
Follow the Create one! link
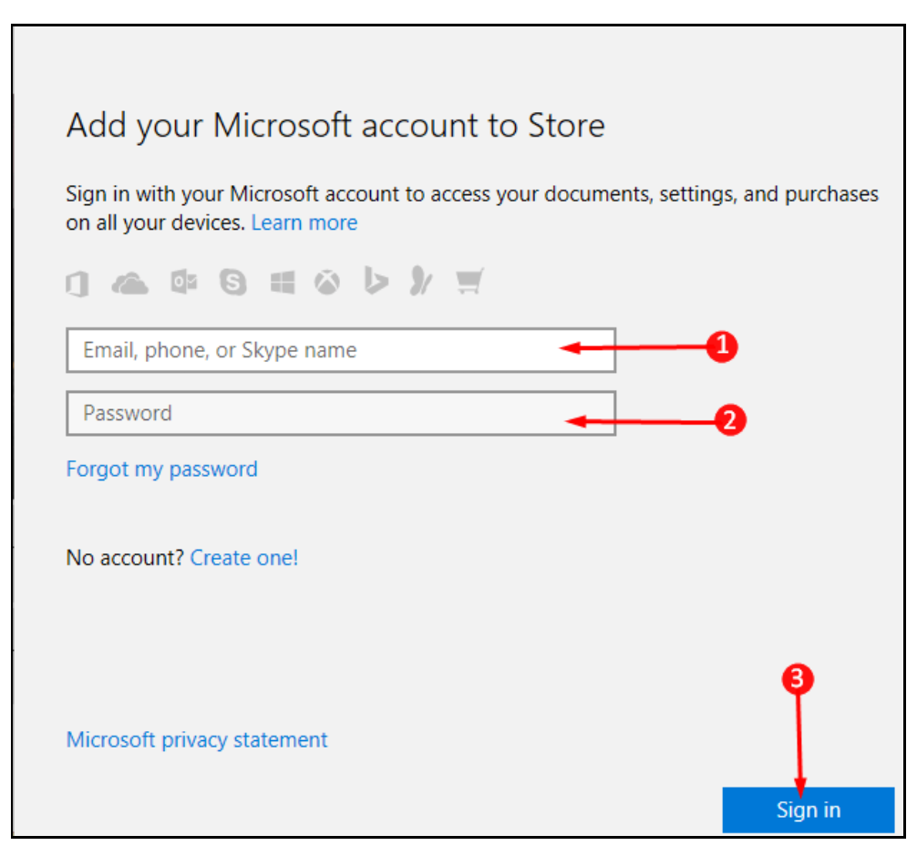click(x=244, y=558)
